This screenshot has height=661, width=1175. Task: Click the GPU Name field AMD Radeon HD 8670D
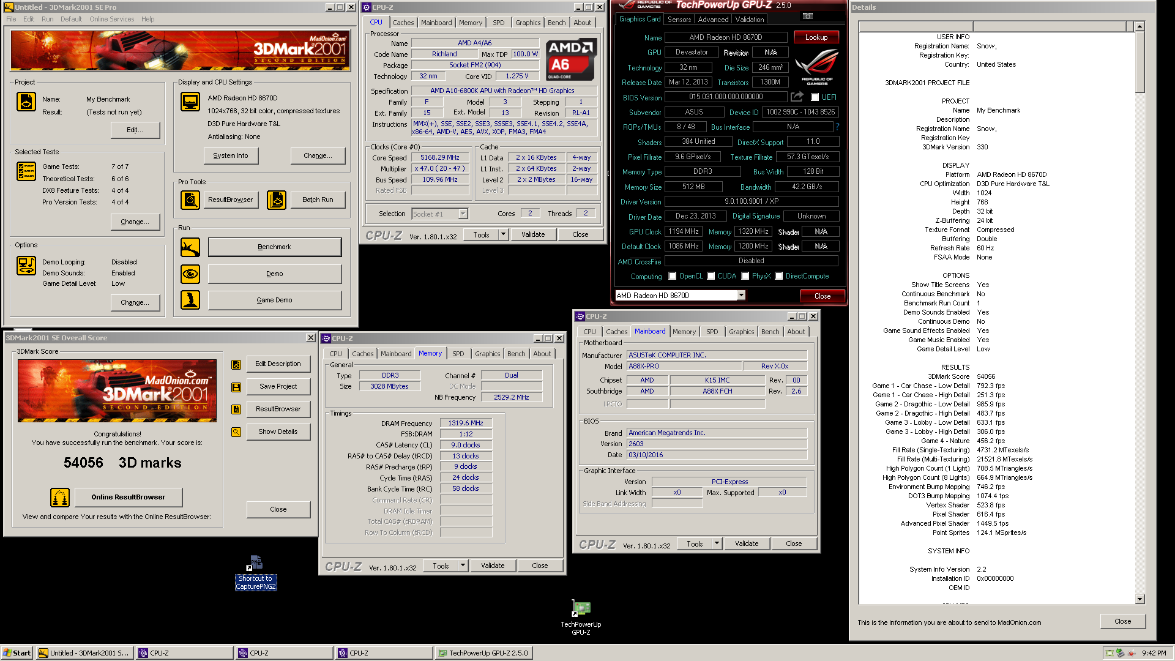tap(726, 37)
